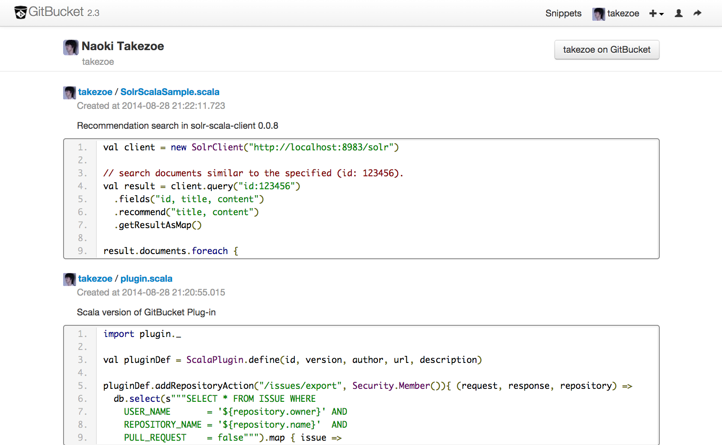
Task: Click the client.query("id:123456") line
Action: pos(201,186)
